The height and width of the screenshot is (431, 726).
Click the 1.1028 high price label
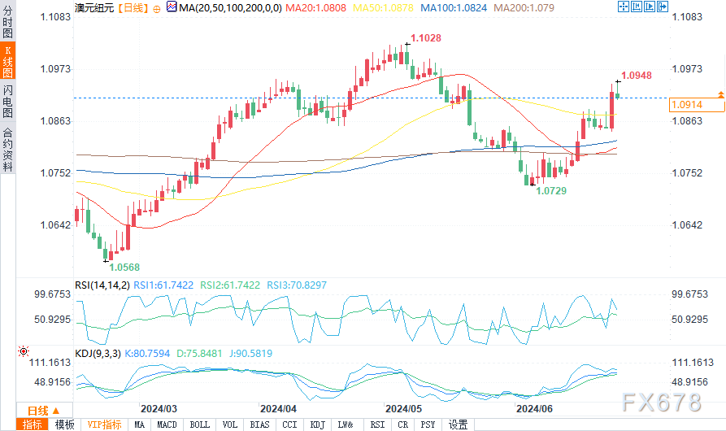coord(426,38)
